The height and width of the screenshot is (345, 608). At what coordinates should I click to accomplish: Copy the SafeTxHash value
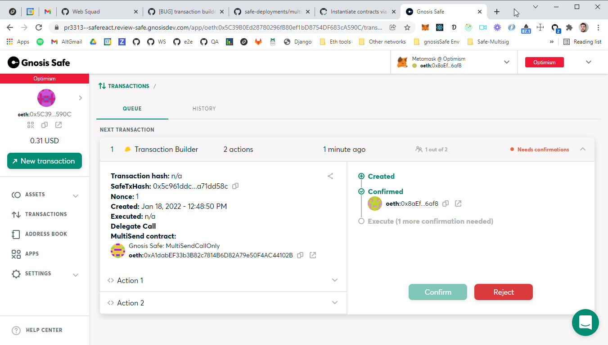pyautogui.click(x=235, y=186)
